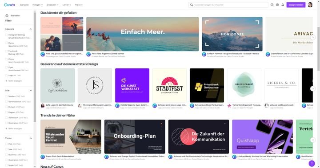Select Startseite label in the sidebar
This screenshot has width=320, height=168.
coord(15,16)
